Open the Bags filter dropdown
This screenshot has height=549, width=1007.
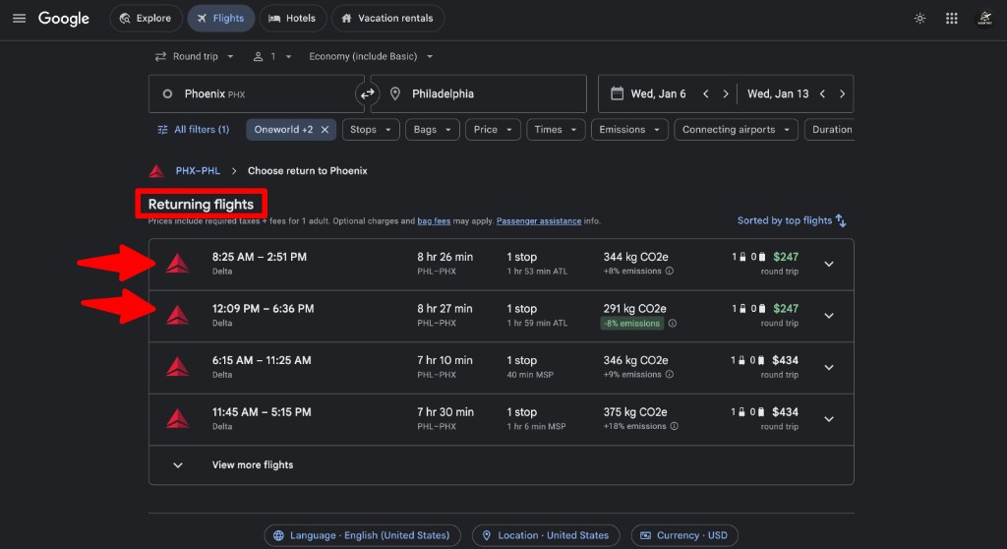pyautogui.click(x=433, y=130)
